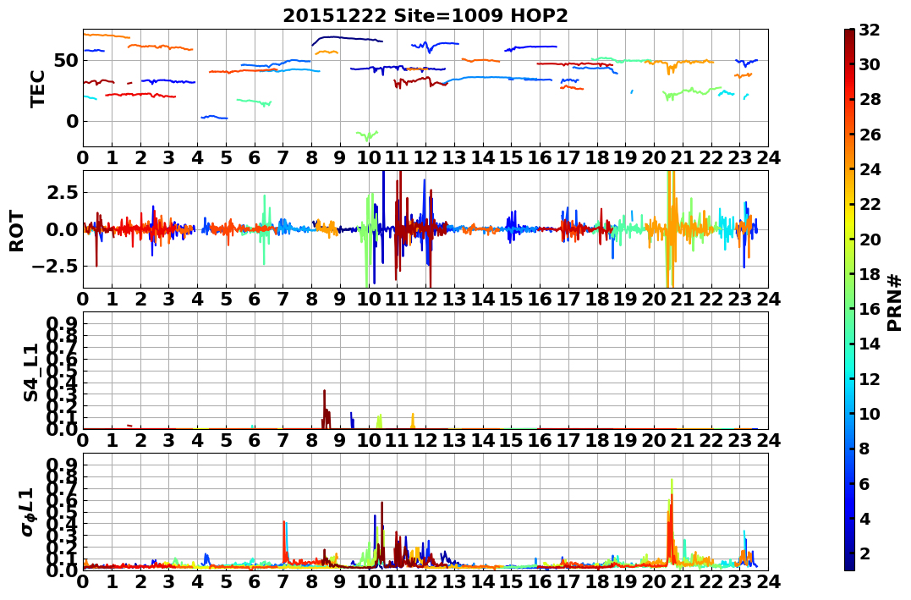Image resolution: width=911 pixels, height=600 pixels.
Task: Click hour '23' tick below the sigma-phi panel
Action: 739,581
